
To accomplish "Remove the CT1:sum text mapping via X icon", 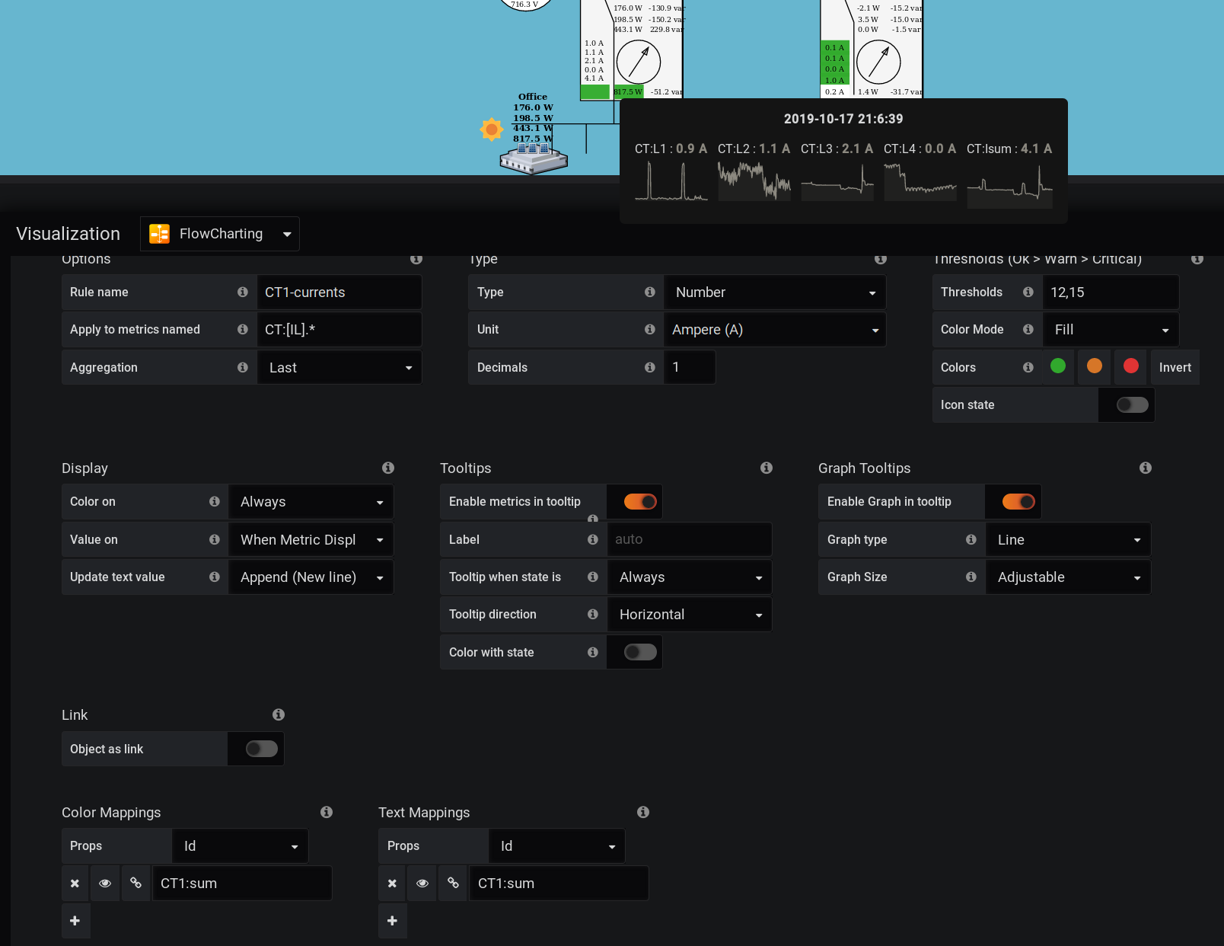I will pyautogui.click(x=392, y=883).
